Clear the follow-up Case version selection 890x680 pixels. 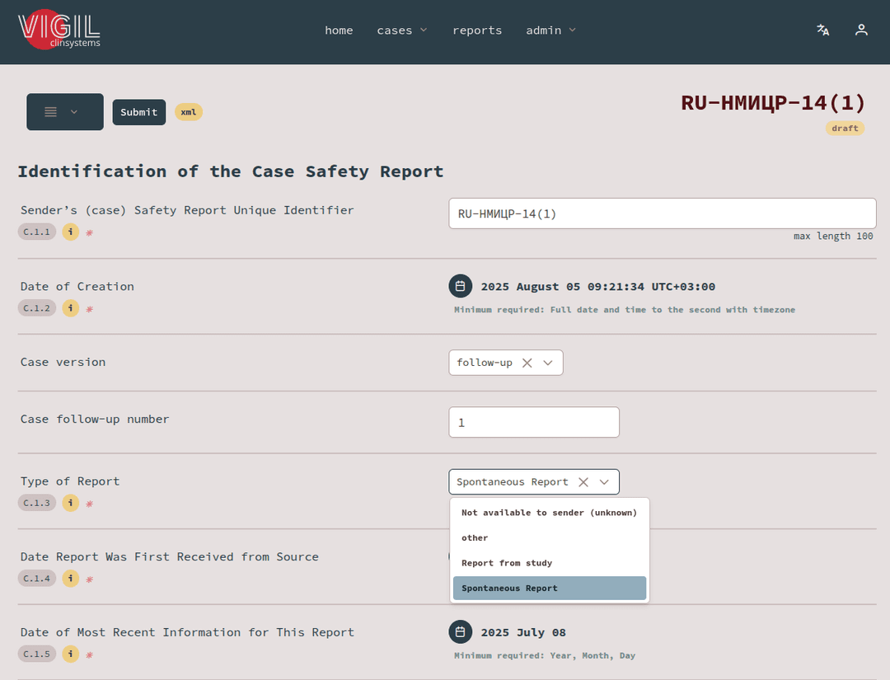(527, 363)
